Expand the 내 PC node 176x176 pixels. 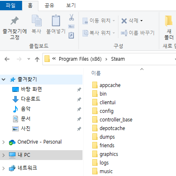[x=4, y=155]
